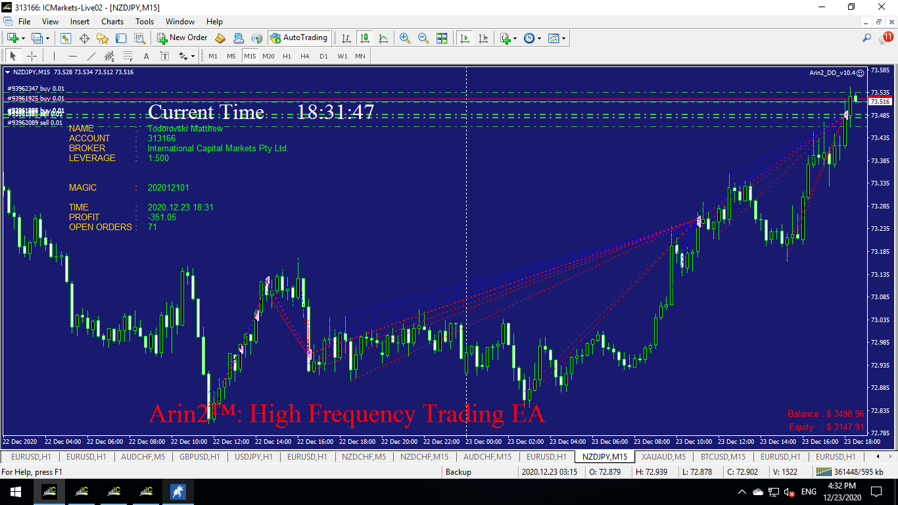Tile chart windows with the grid icon
This screenshot has height=505, width=898.
pyautogui.click(x=442, y=38)
